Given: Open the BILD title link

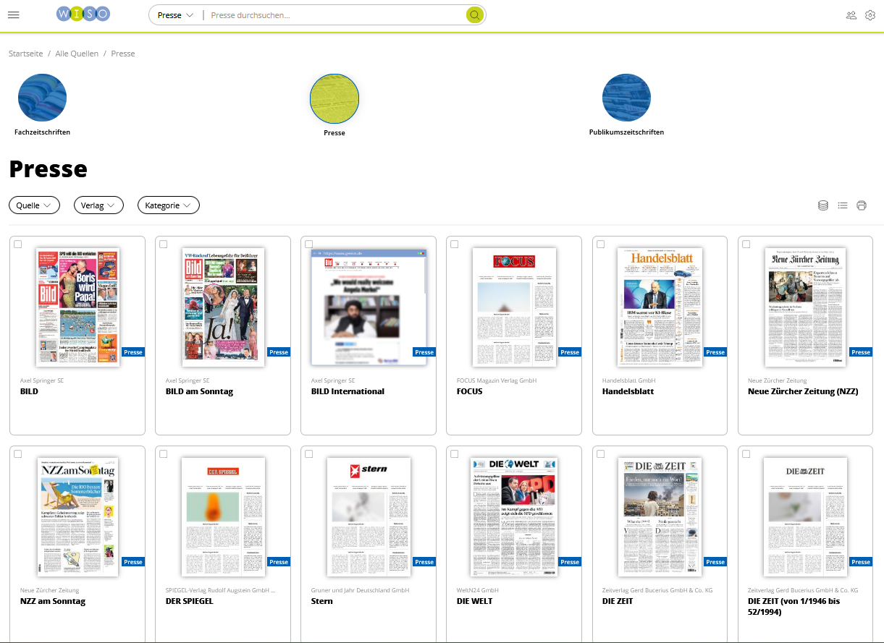Looking at the screenshot, I should click(x=30, y=391).
